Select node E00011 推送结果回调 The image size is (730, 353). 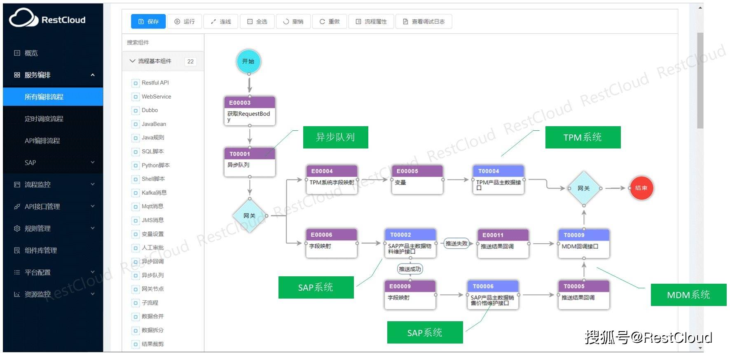[503, 244]
